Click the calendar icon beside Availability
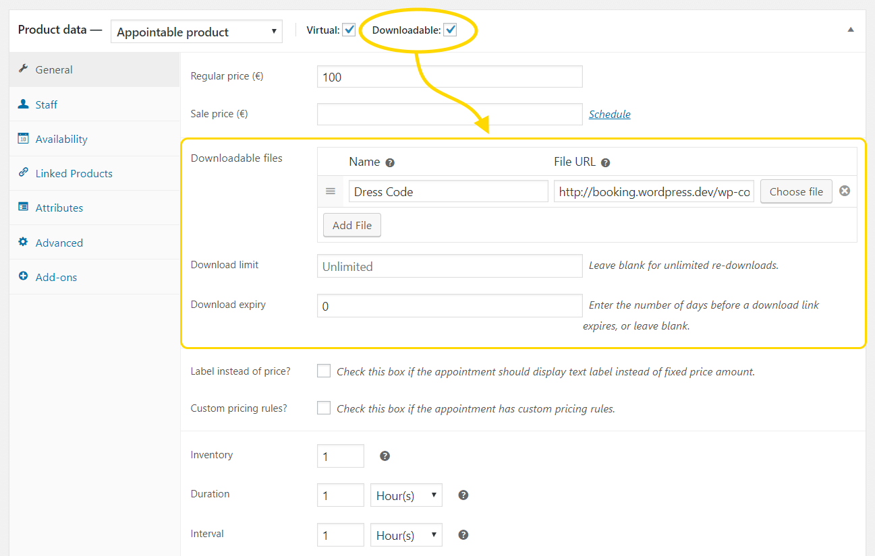Image resolution: width=875 pixels, height=556 pixels. (x=24, y=138)
